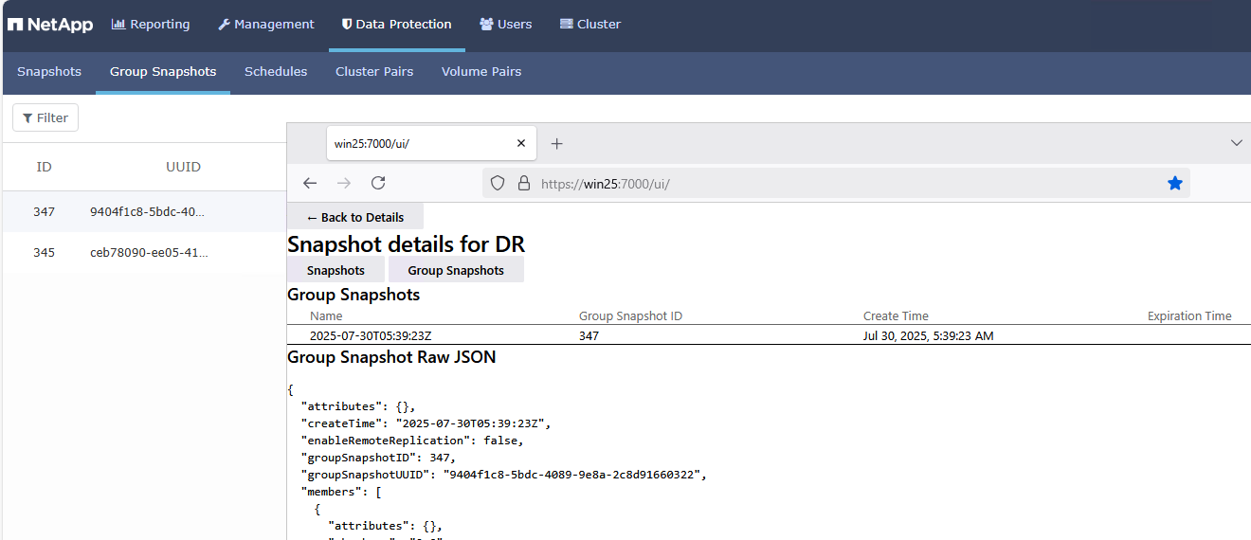Click the enableRemoteReplication JSON line
The height and width of the screenshot is (540, 1251).
pyautogui.click(x=412, y=440)
